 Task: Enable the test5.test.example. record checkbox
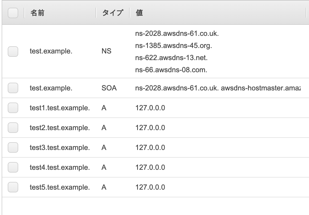coord(13,187)
